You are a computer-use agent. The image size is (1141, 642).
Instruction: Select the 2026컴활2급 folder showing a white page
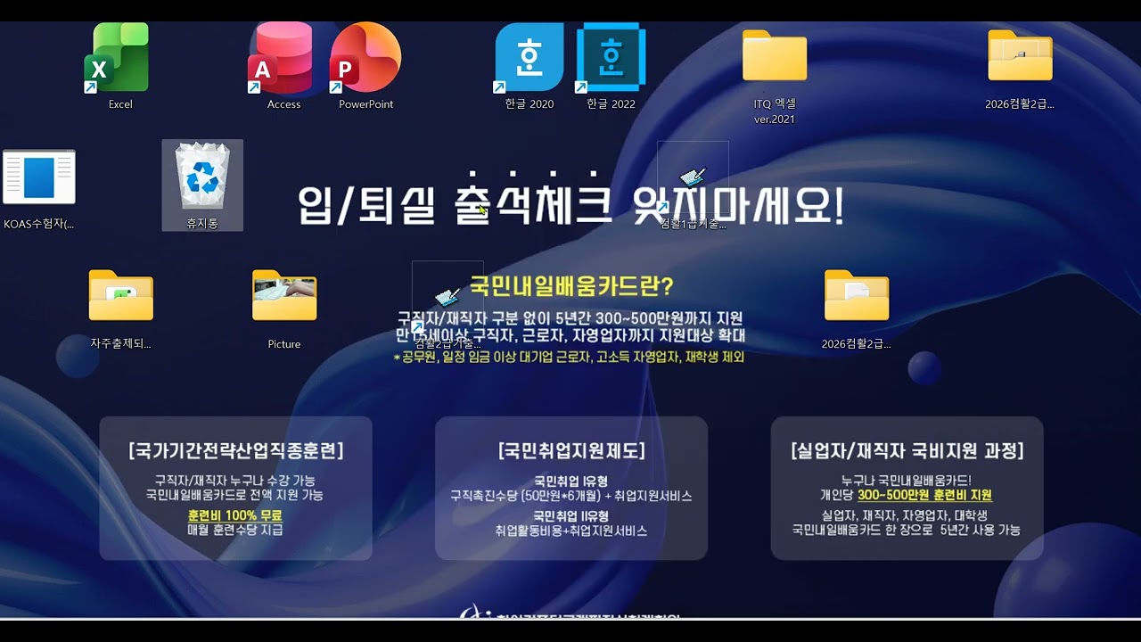(857, 295)
